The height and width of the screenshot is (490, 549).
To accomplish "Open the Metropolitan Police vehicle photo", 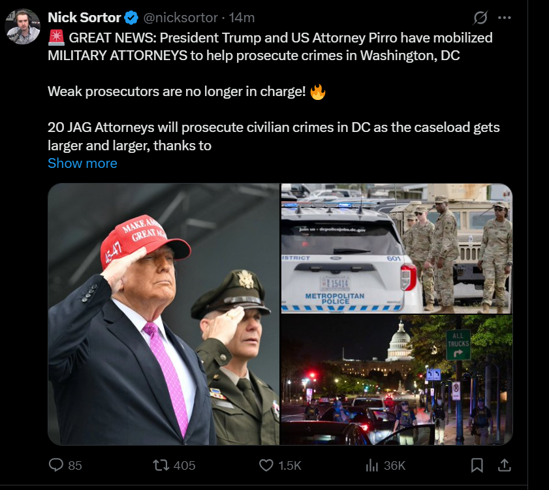I will [x=397, y=248].
